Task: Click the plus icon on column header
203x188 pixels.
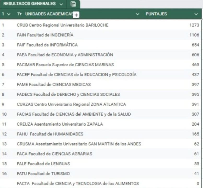Action: 76,15
